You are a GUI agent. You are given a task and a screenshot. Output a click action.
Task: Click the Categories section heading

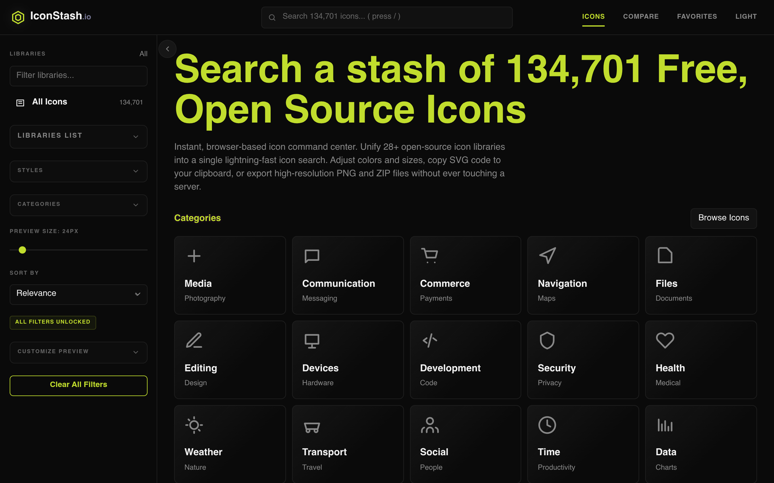click(197, 218)
